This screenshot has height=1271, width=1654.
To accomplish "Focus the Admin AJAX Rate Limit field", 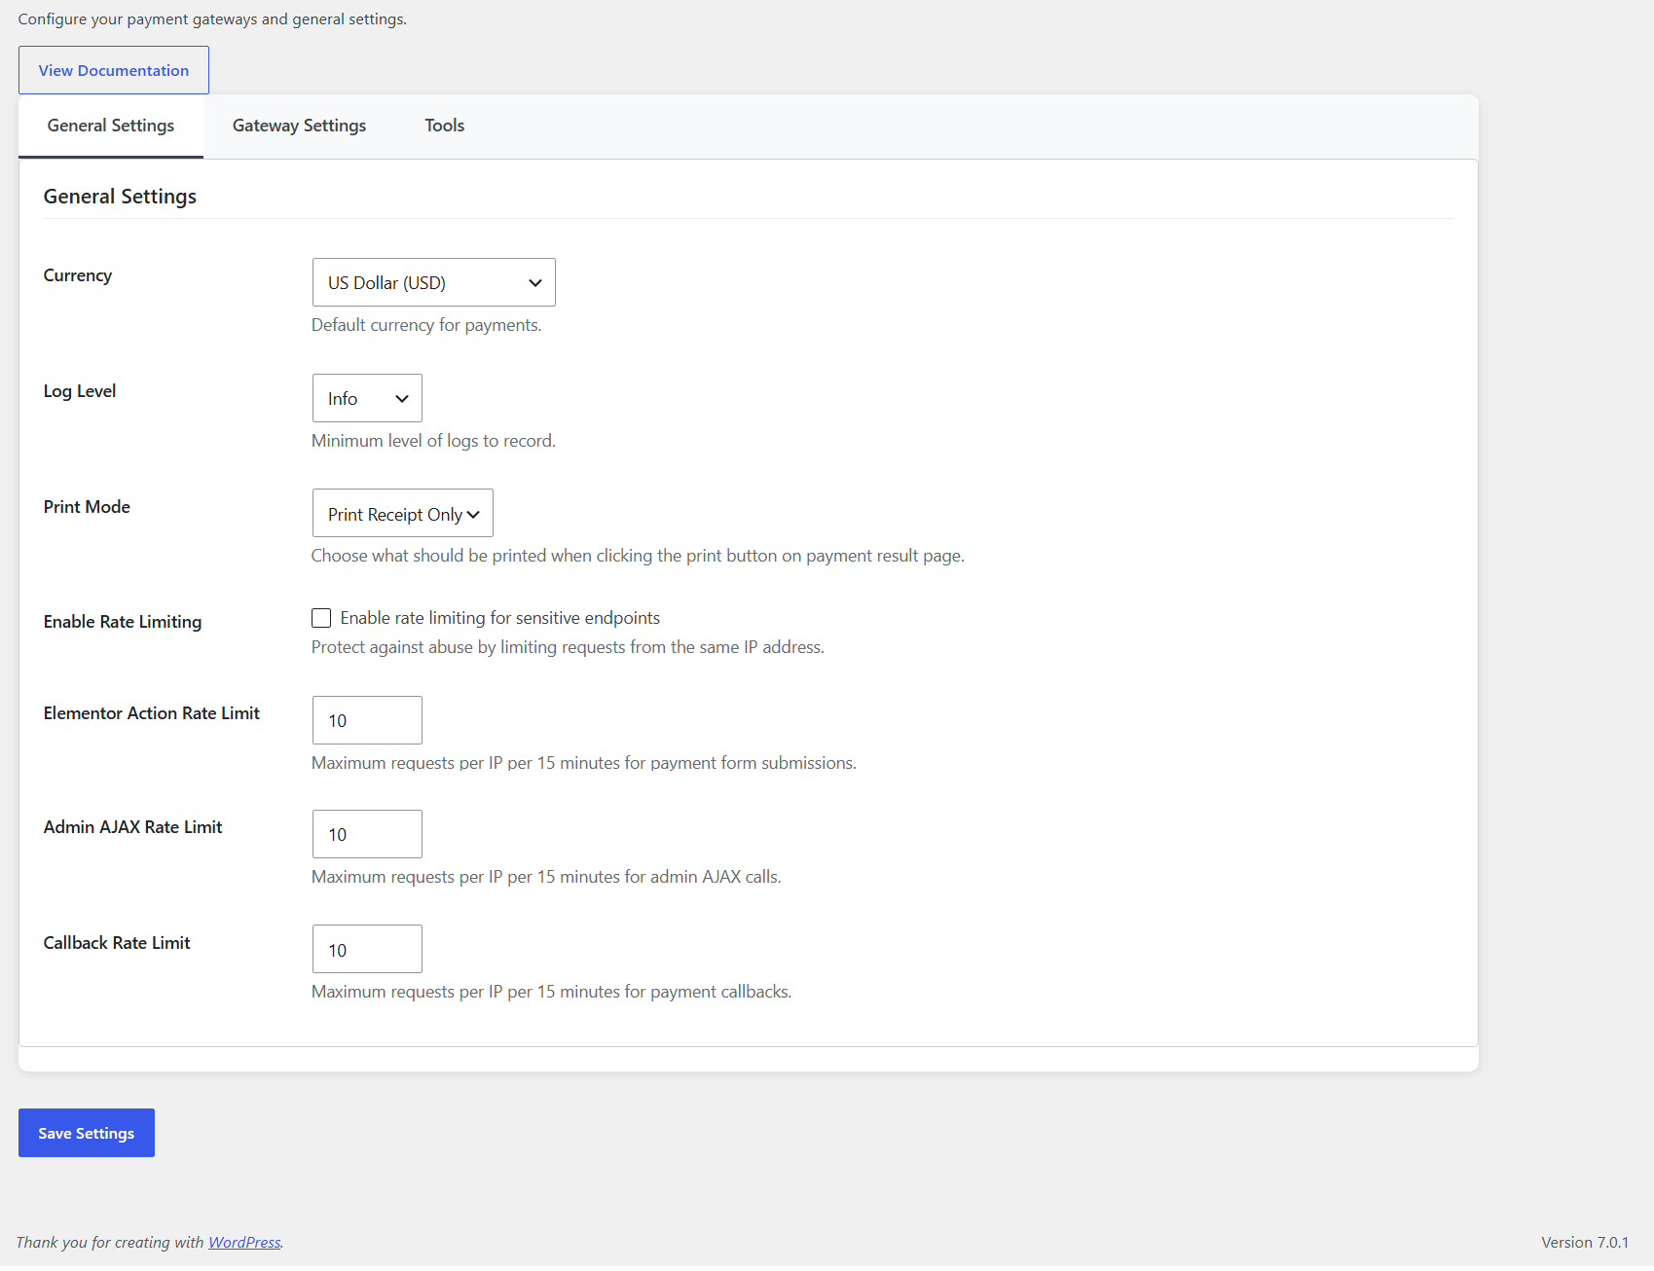I will click(367, 834).
